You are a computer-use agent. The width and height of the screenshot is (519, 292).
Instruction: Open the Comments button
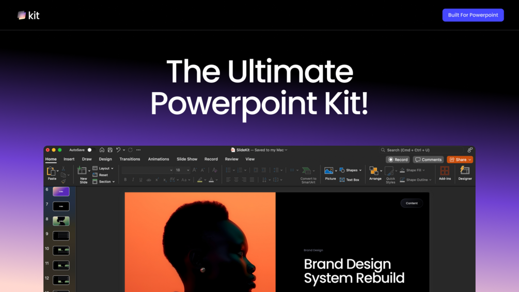tap(428, 160)
